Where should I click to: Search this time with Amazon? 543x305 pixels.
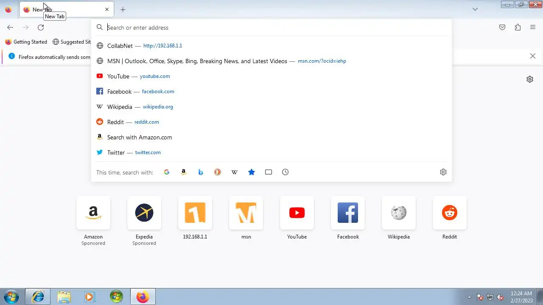pos(184,172)
